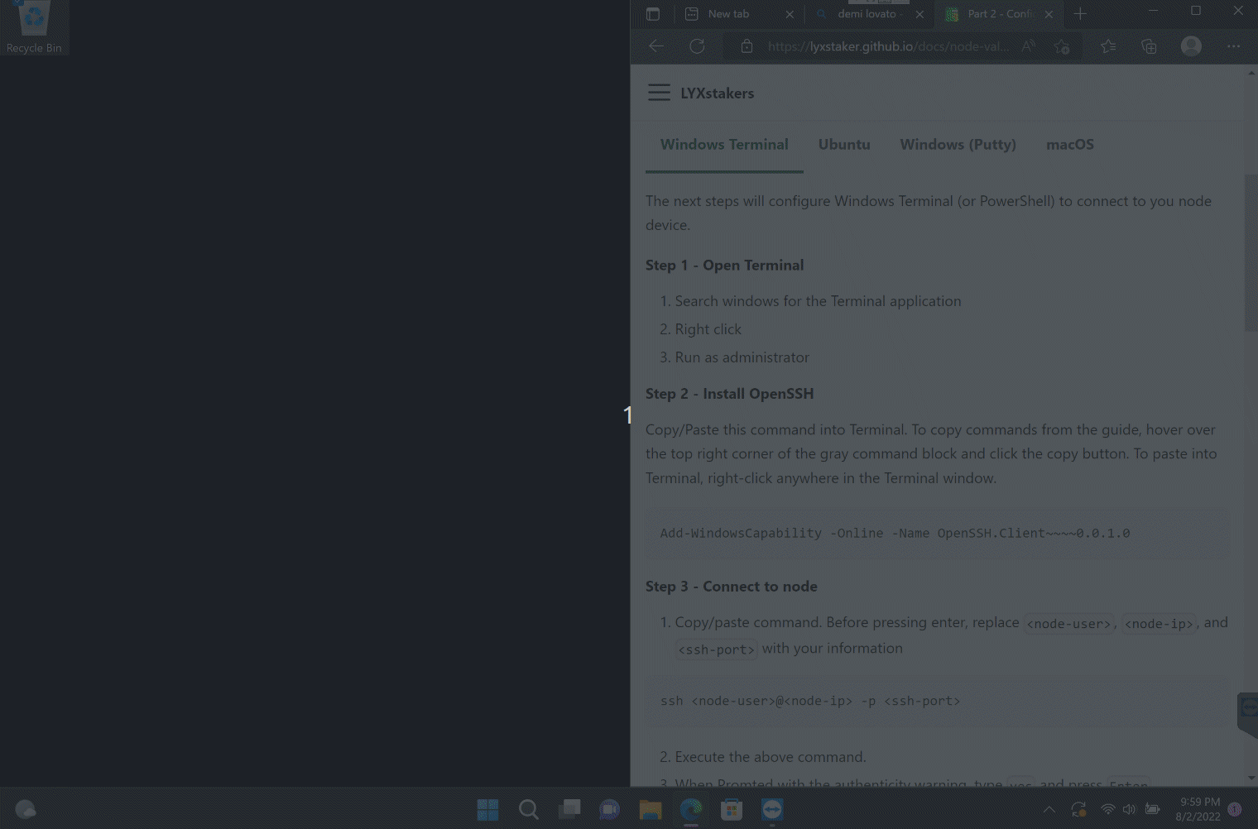Switch to the Ubuntu tab
This screenshot has height=829, width=1258.
pos(844,144)
